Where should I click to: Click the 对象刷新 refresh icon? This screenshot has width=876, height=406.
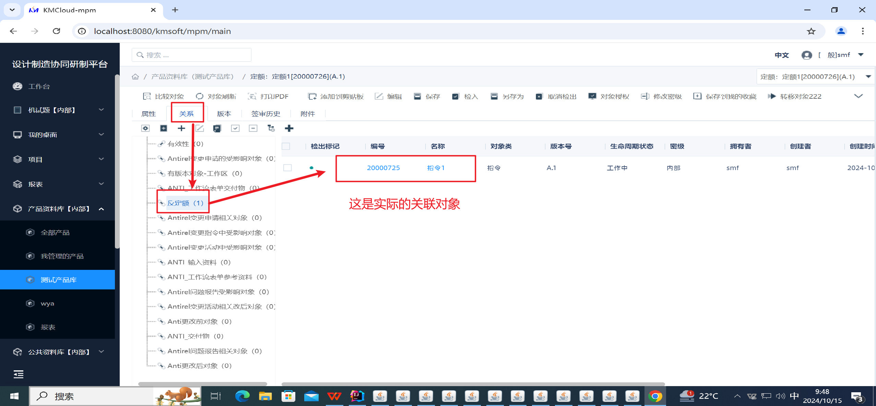point(199,96)
